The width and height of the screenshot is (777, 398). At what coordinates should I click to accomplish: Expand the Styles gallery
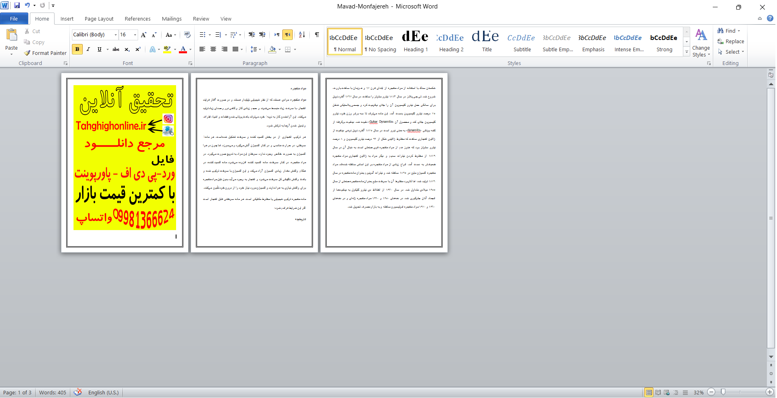point(687,51)
